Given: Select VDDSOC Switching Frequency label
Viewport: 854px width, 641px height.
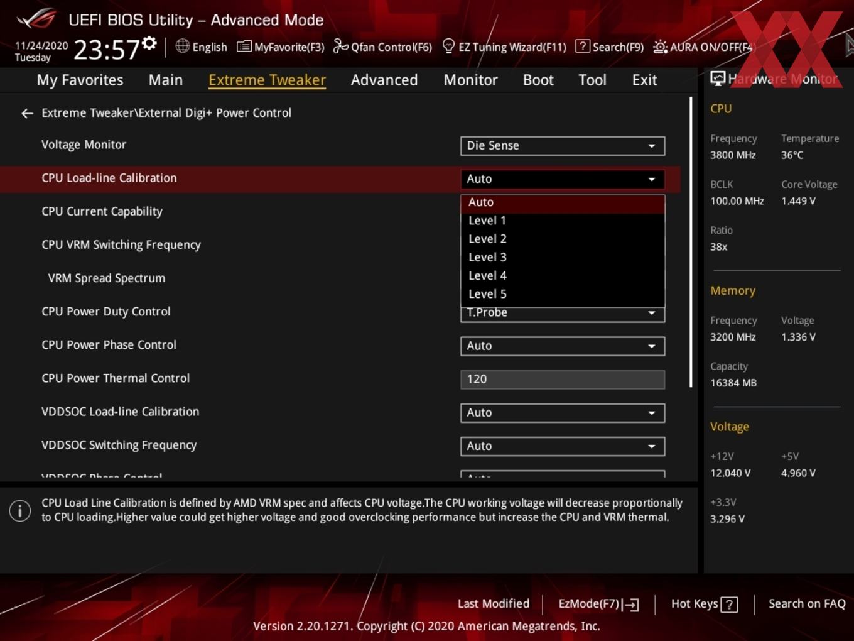Looking at the screenshot, I should (x=119, y=446).
